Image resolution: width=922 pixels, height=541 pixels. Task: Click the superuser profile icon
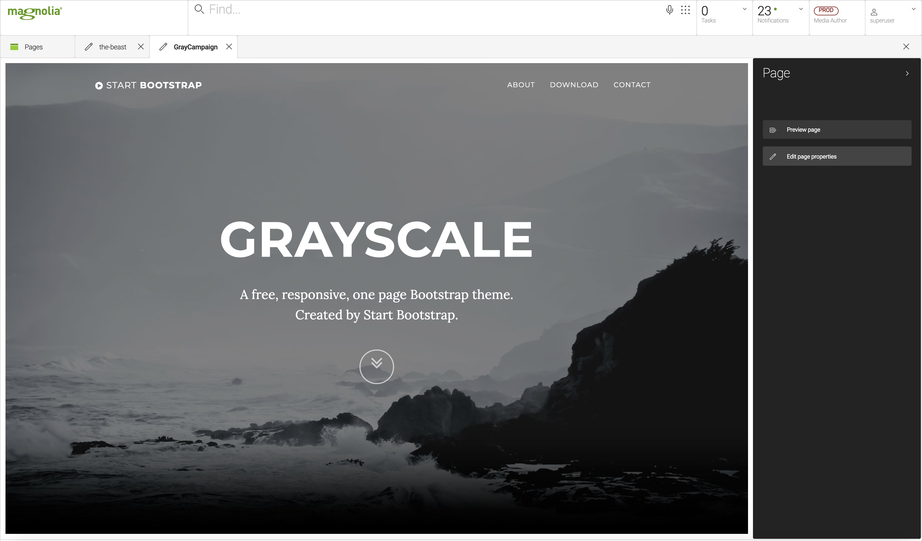click(874, 12)
